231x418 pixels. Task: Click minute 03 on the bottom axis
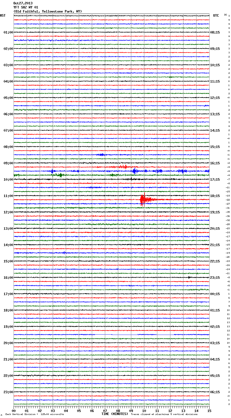point(53,411)
